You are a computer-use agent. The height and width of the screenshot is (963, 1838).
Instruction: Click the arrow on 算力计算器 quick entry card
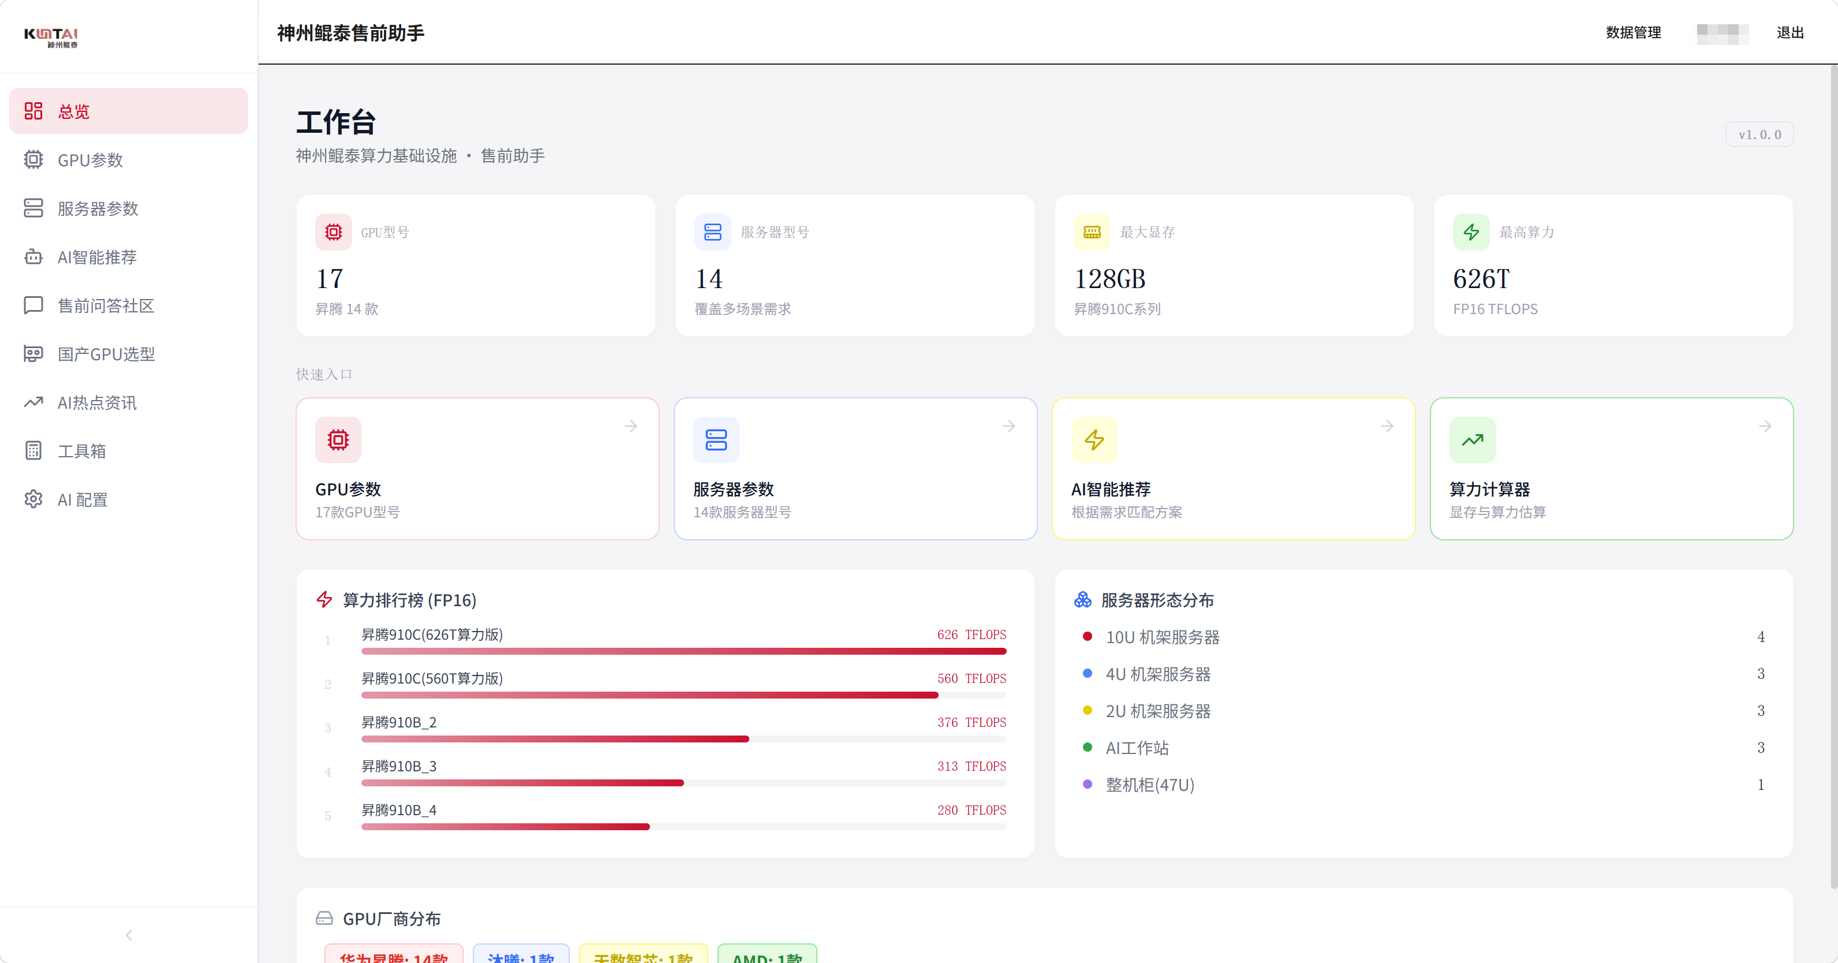(1765, 426)
